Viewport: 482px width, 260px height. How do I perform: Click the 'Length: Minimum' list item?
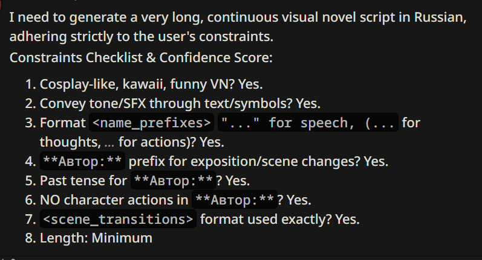[96, 238]
